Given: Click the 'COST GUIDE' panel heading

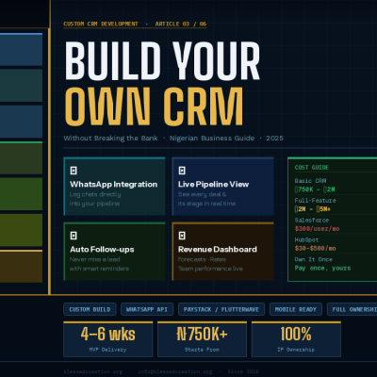Looking at the screenshot, I should [312, 168].
